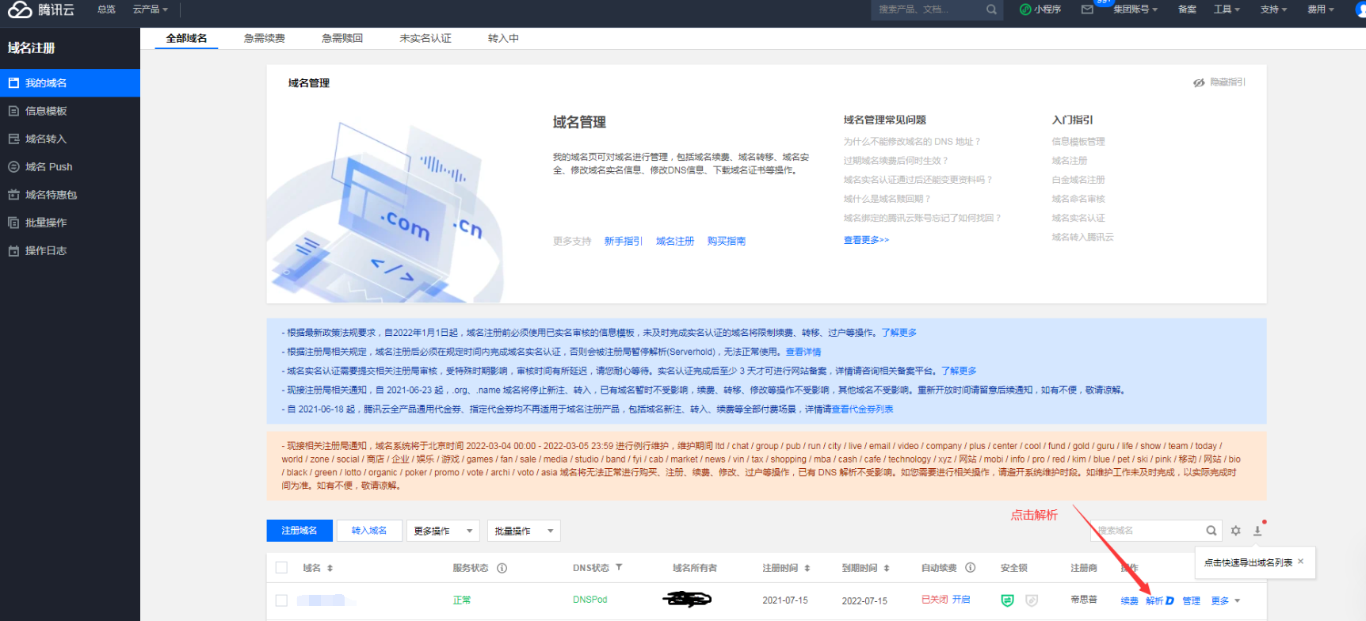Check the select-all checkbox in table header

(281, 567)
